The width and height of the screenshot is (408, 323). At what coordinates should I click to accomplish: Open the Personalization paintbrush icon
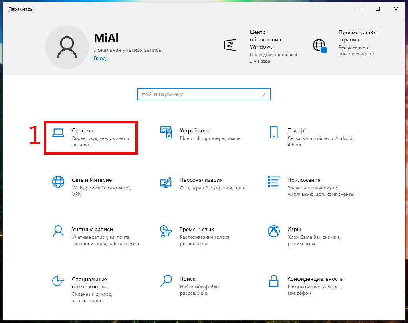166,182
